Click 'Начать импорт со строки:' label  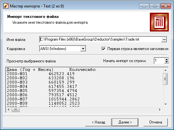125,61
